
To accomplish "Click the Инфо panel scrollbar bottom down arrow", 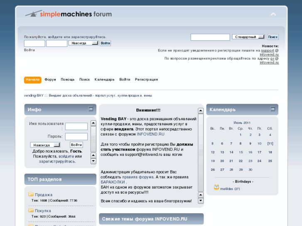I will [x=93, y=161].
